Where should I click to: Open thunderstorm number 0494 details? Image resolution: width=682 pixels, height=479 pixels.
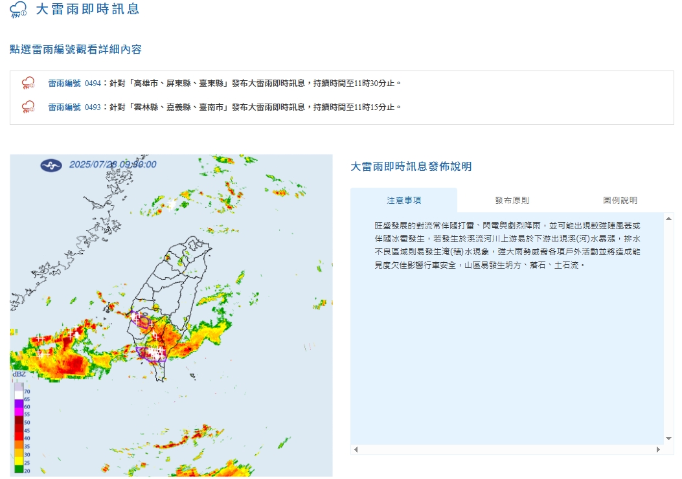(x=74, y=83)
